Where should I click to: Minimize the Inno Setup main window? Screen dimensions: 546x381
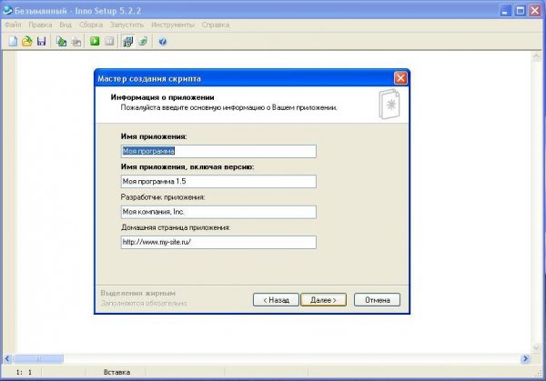pyautogui.click(x=506, y=10)
